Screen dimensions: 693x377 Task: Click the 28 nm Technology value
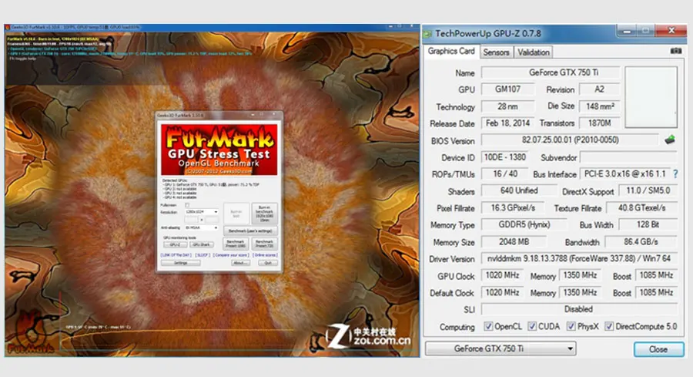[x=507, y=106]
